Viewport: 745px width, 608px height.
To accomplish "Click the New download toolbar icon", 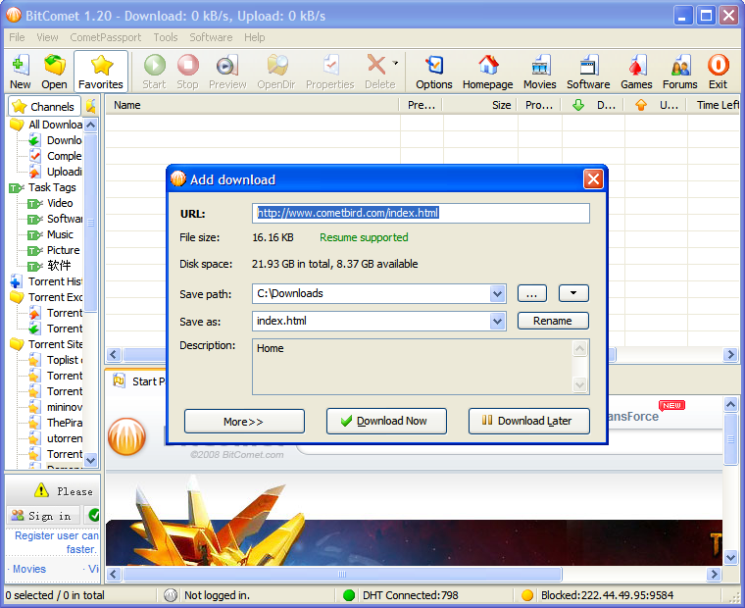I will (21, 72).
